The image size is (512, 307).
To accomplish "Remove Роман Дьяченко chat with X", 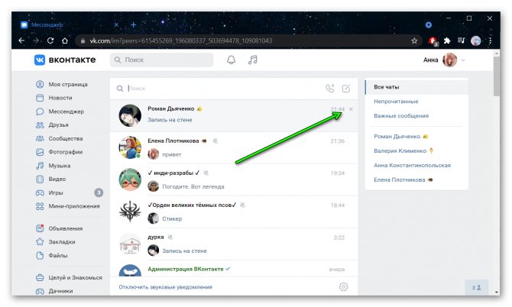I will 351,109.
